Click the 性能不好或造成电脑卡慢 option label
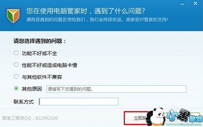The height and width of the screenshot is (127, 203). [x=49, y=65]
